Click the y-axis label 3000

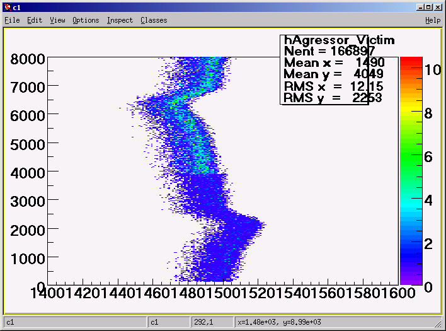point(28,202)
